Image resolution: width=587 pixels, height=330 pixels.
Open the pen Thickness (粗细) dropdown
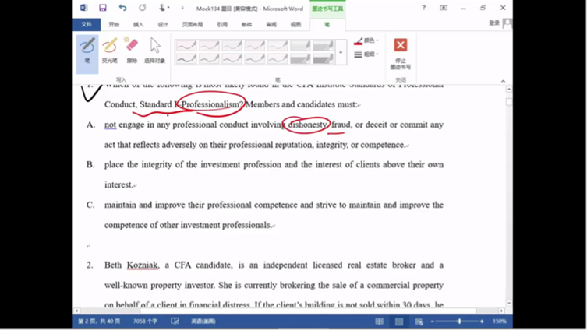(366, 54)
